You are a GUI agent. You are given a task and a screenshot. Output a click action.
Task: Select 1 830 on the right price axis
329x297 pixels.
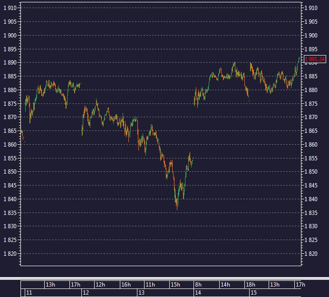click(x=311, y=226)
